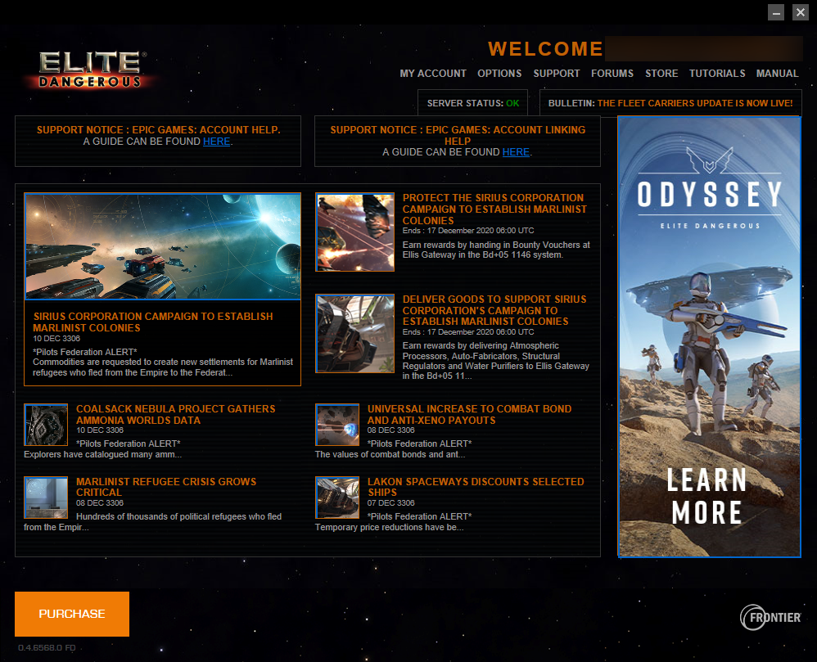The width and height of the screenshot is (817, 662).
Task: Click the Elite Dangerous logo
Action: click(x=90, y=70)
